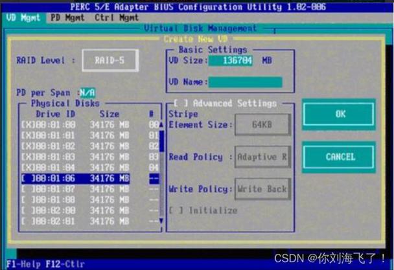Viewport: 394px width, 270px height.
Task: Switch to the Ctrl Mgmt tab
Action: point(117,17)
